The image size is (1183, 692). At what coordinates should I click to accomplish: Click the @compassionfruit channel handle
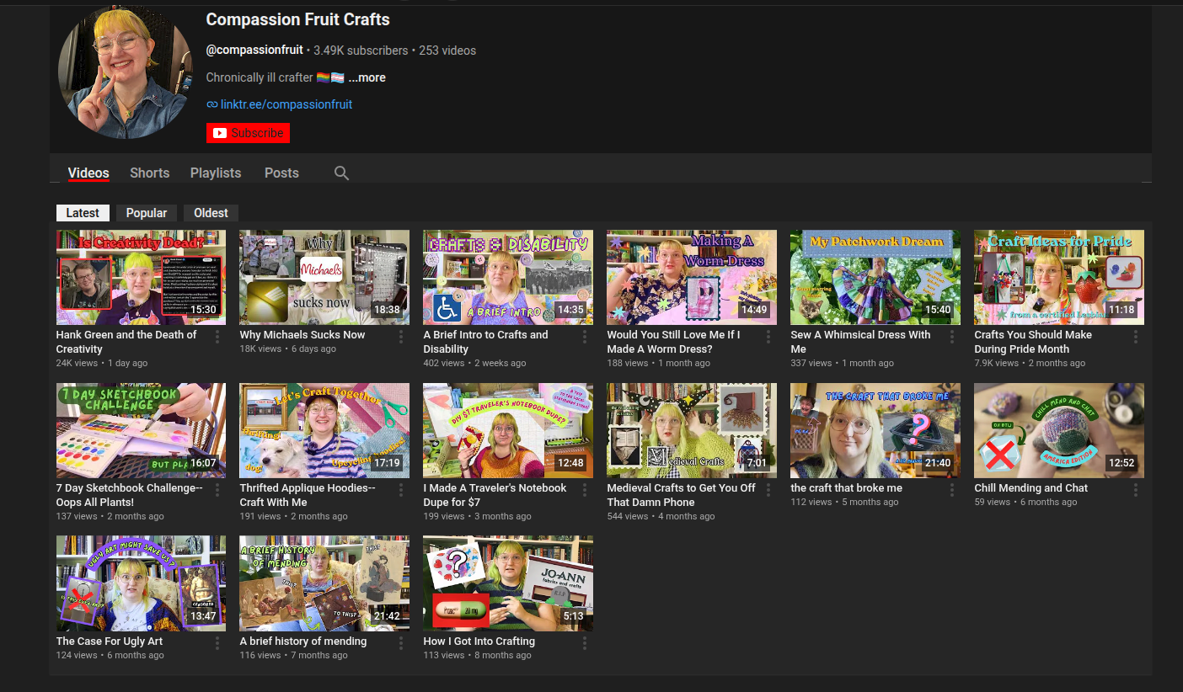click(x=254, y=51)
